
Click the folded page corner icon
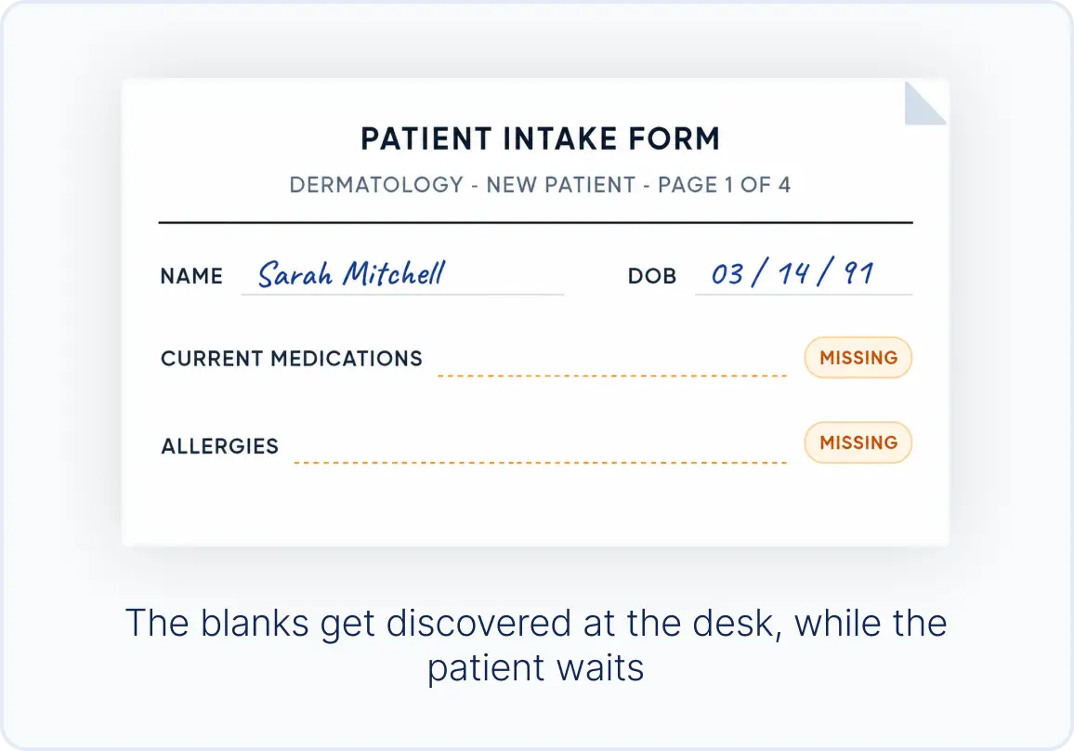click(925, 103)
